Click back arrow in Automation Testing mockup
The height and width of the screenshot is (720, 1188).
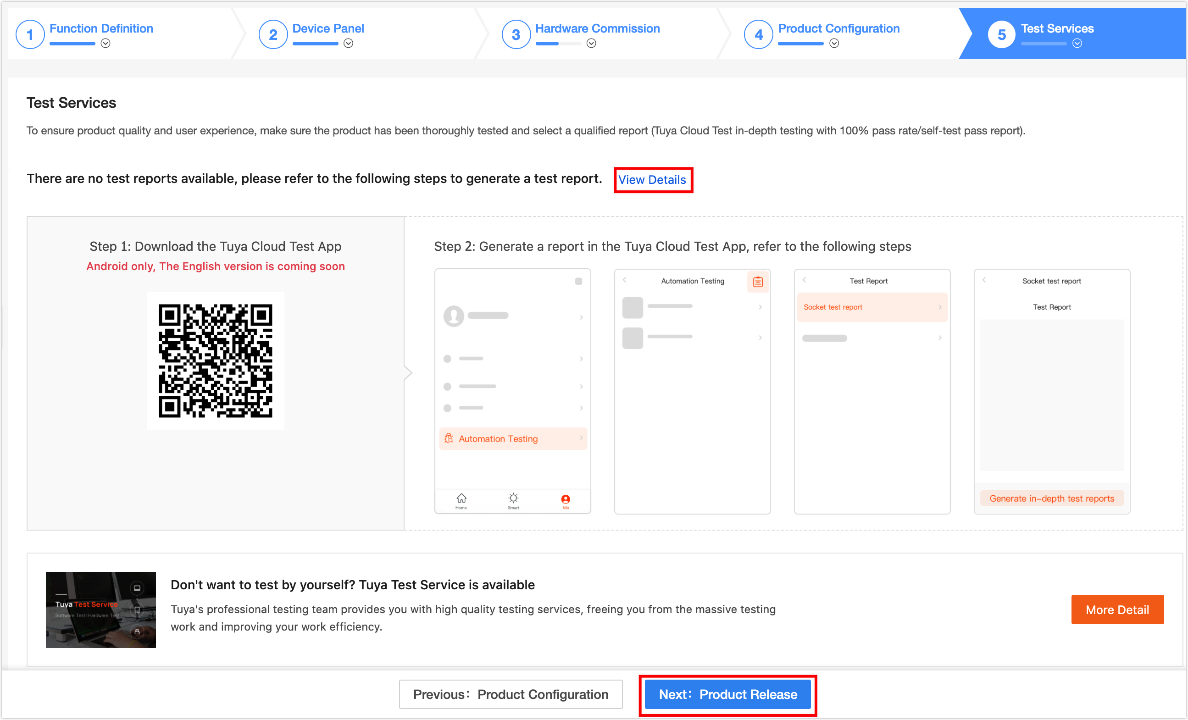point(624,280)
